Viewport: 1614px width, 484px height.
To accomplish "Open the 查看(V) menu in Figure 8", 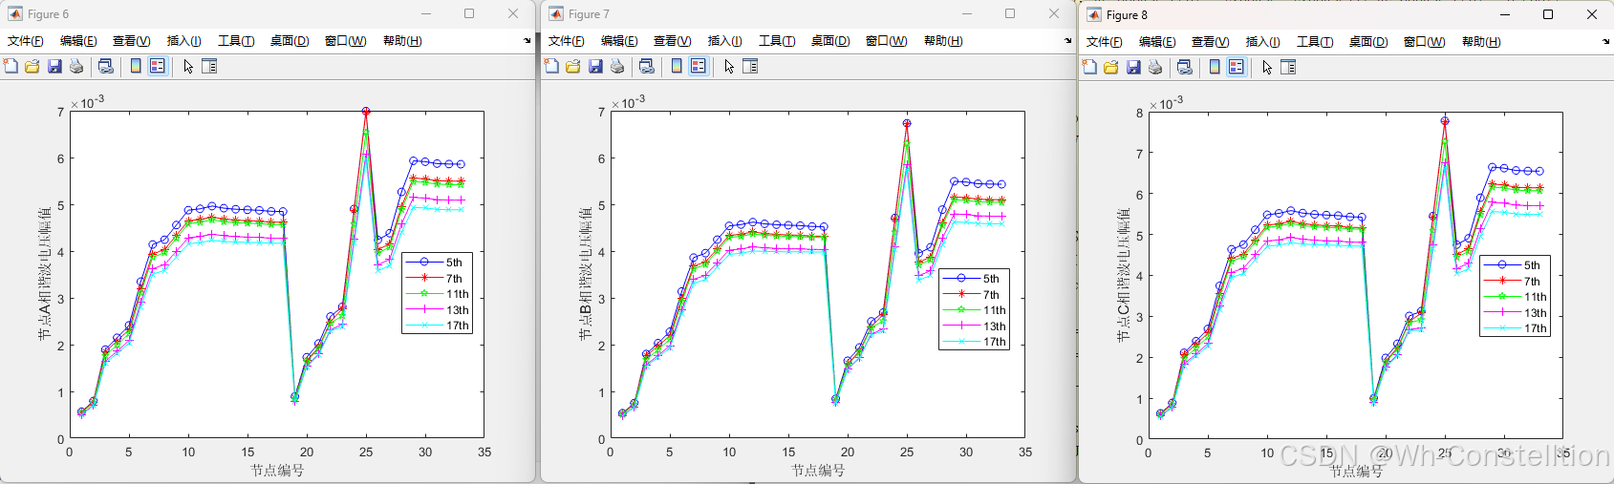I will point(1211,42).
